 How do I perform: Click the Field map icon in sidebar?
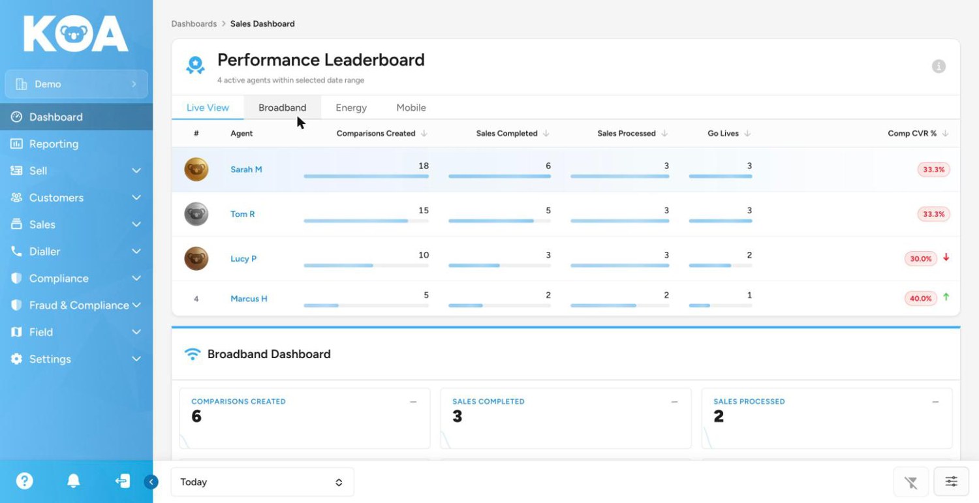pyautogui.click(x=17, y=332)
